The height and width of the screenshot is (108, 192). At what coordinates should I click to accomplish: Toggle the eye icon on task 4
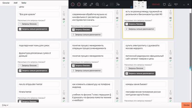[x=64, y=58]
